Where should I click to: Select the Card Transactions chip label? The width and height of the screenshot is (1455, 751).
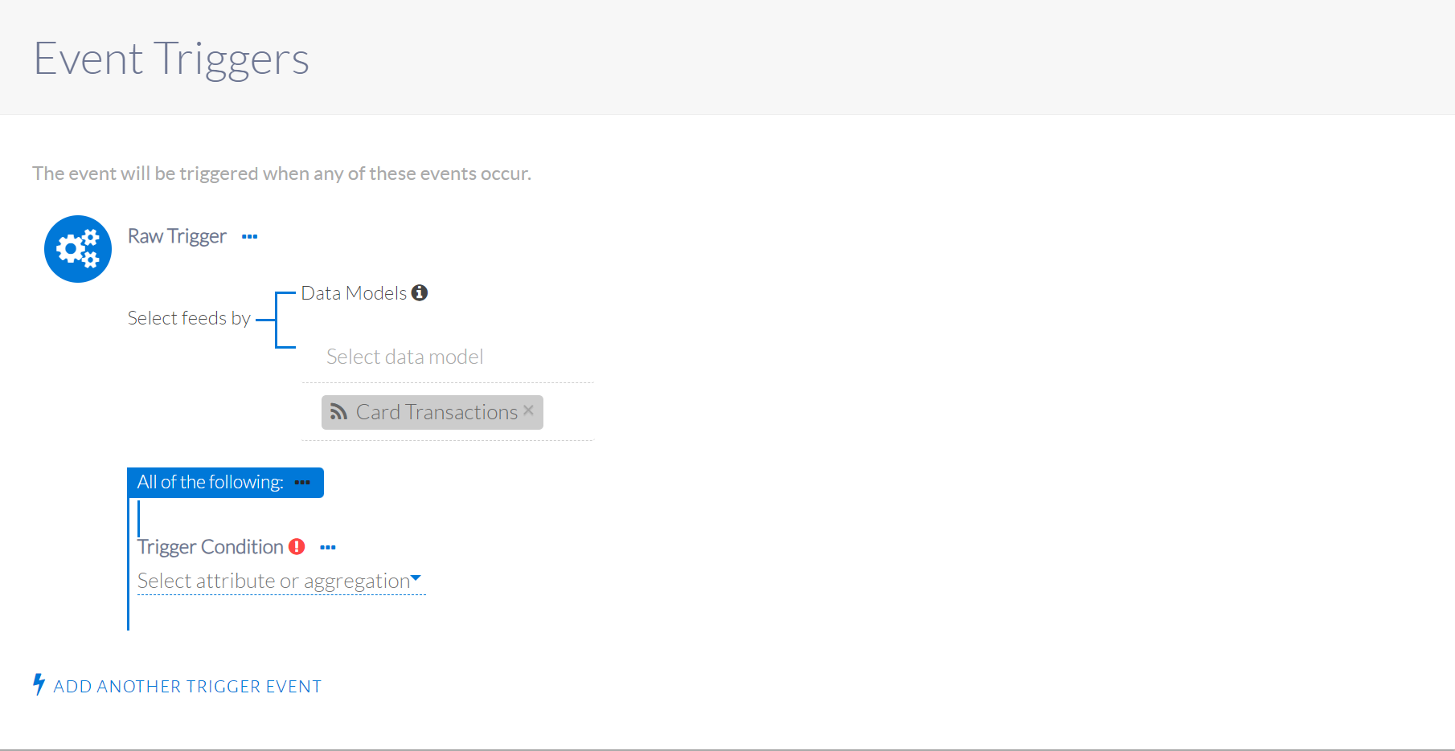click(x=436, y=413)
